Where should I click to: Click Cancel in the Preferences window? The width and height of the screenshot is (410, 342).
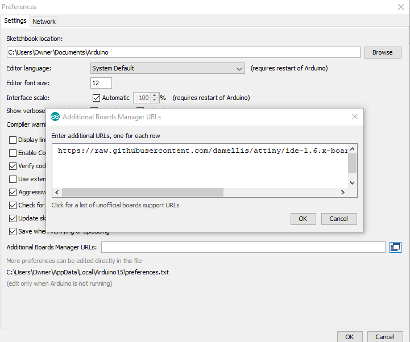coord(384,337)
